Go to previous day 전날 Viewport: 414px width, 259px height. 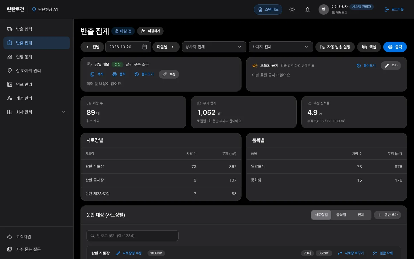point(93,47)
